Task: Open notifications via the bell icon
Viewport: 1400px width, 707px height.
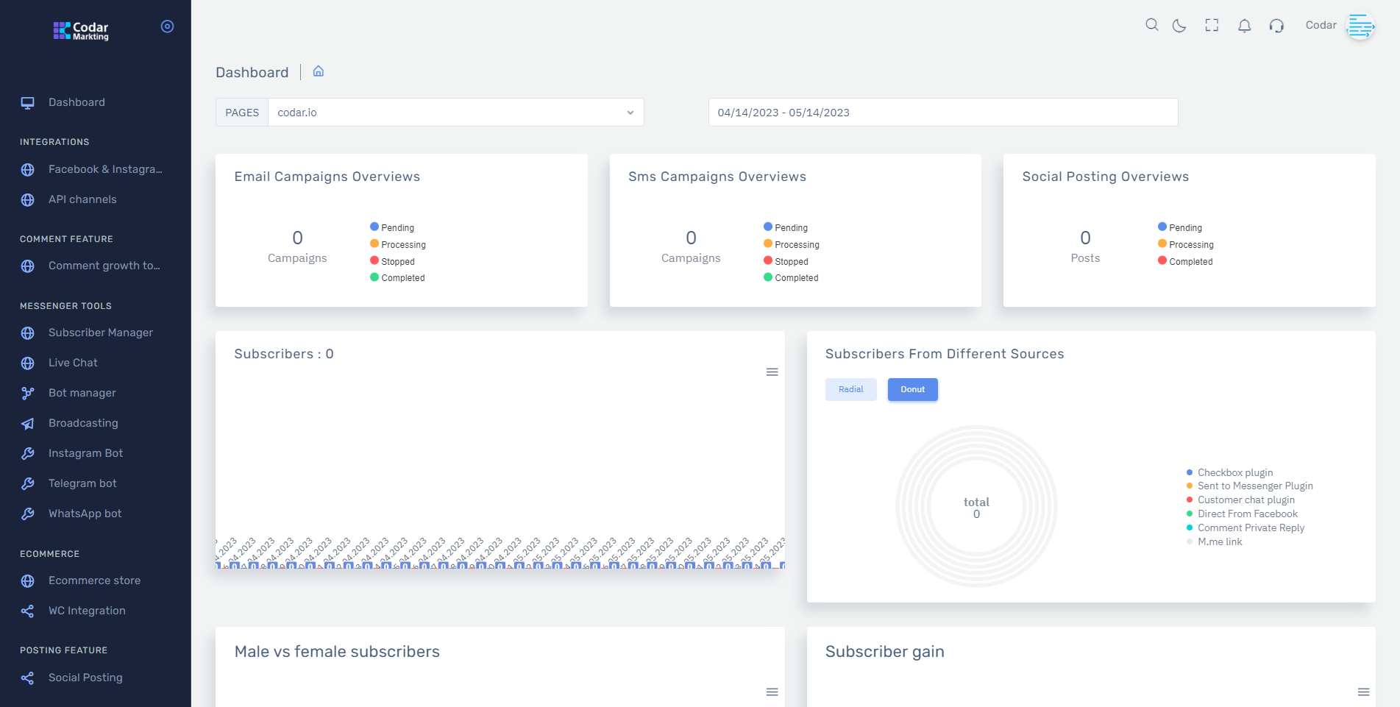Action: [1244, 25]
